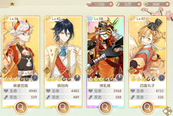The height and width of the screenshot is (116, 173).
Task: Tap the magnifier under 锅包肉 card
Action: 63,107
